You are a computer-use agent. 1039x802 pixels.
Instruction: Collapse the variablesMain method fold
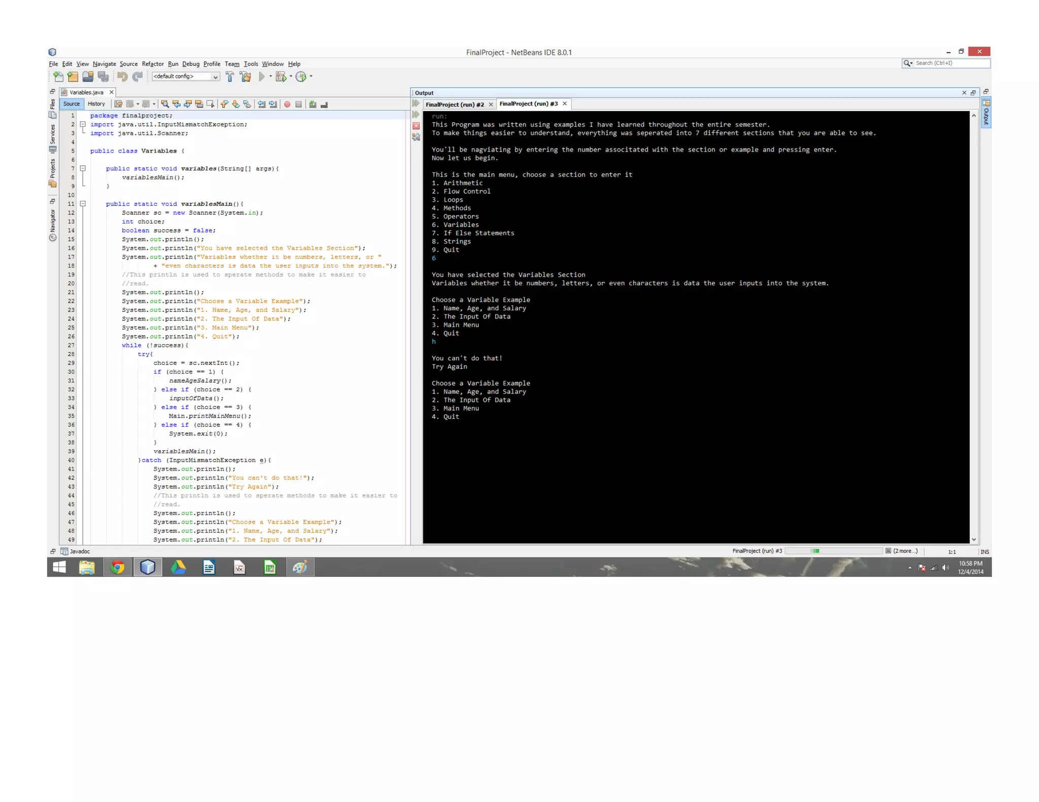click(83, 204)
